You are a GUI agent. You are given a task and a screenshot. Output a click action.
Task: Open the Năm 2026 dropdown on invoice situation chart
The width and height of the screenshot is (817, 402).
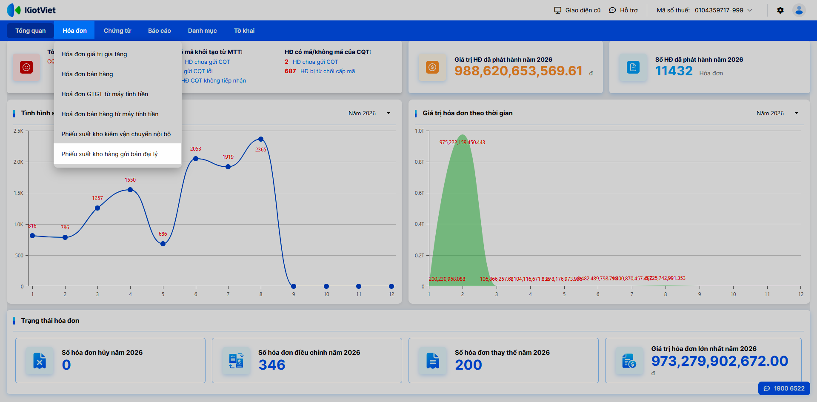point(369,113)
